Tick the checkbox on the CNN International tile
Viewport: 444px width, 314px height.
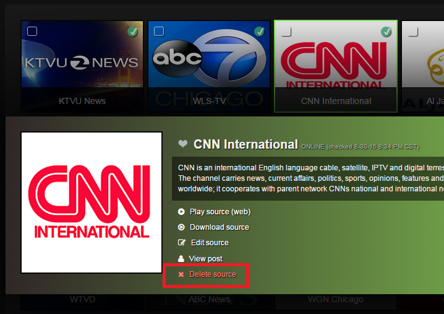(x=286, y=31)
